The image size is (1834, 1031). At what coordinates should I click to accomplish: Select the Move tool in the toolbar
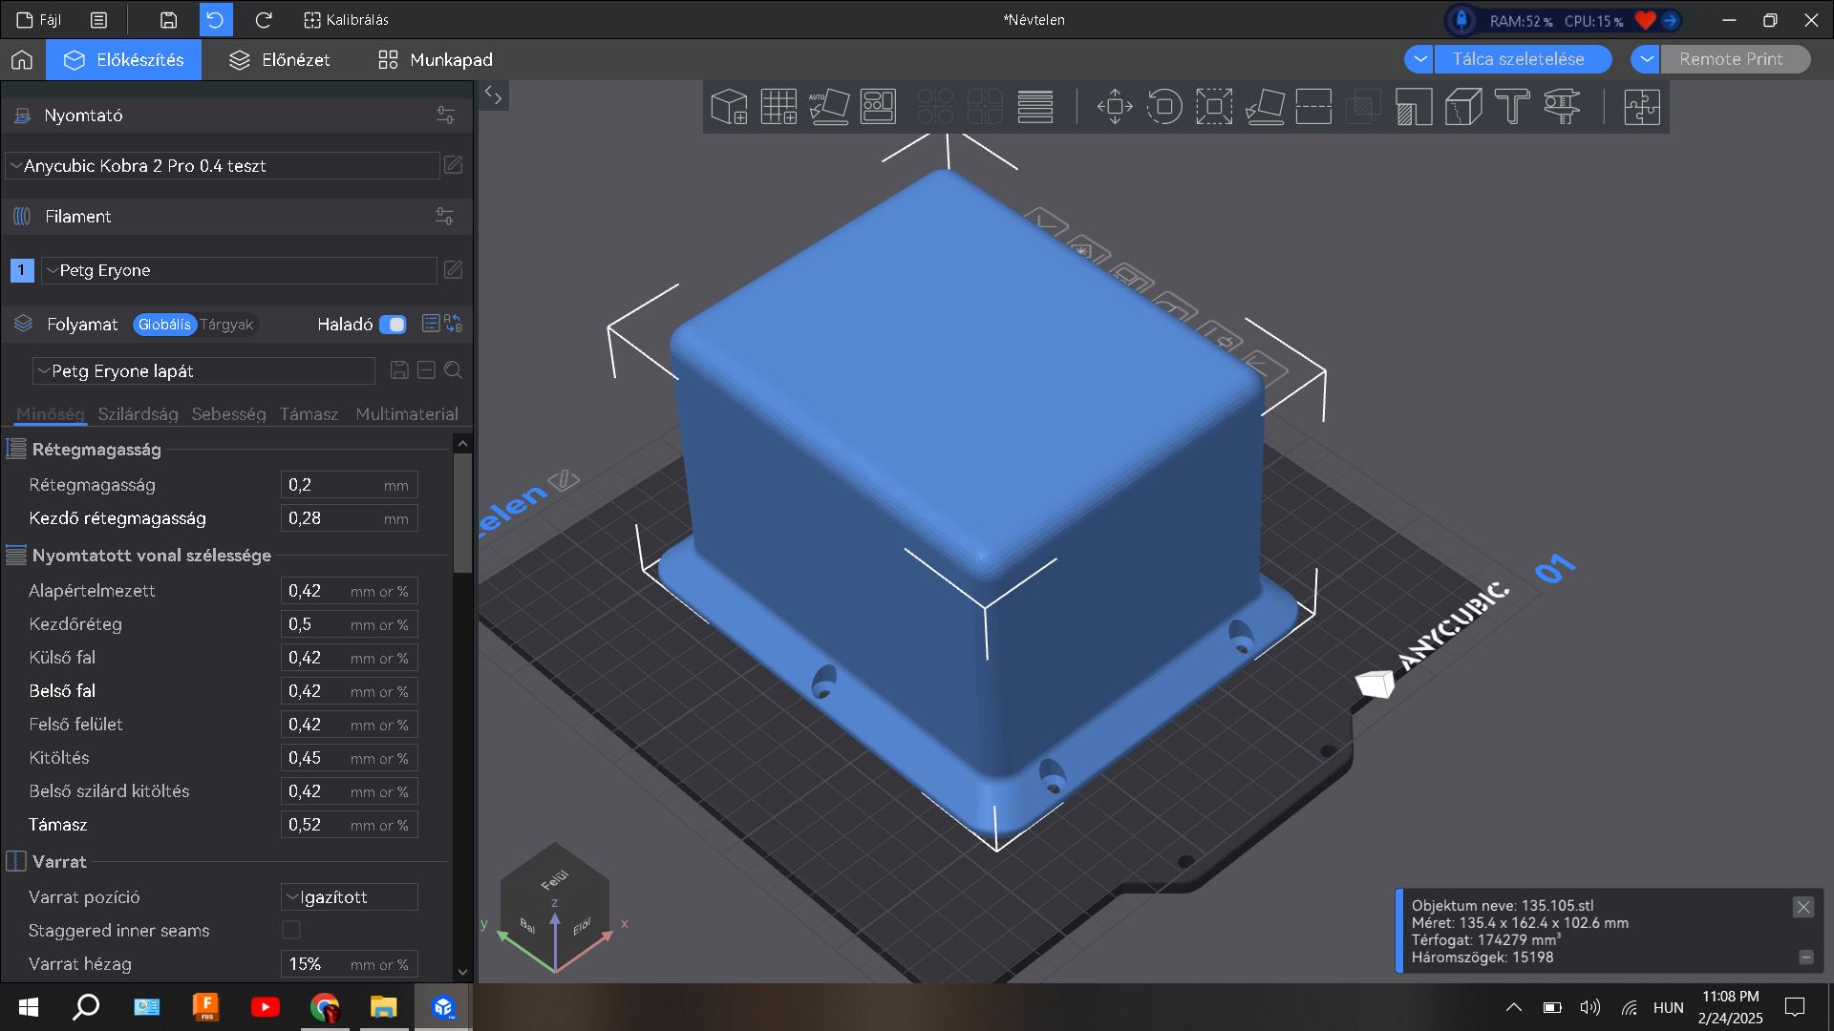tap(1115, 107)
